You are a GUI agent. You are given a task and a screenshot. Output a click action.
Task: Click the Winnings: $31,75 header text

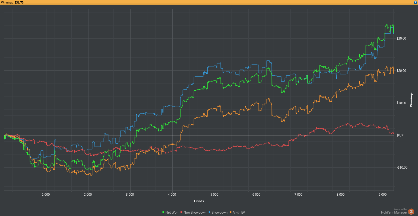[12, 2]
